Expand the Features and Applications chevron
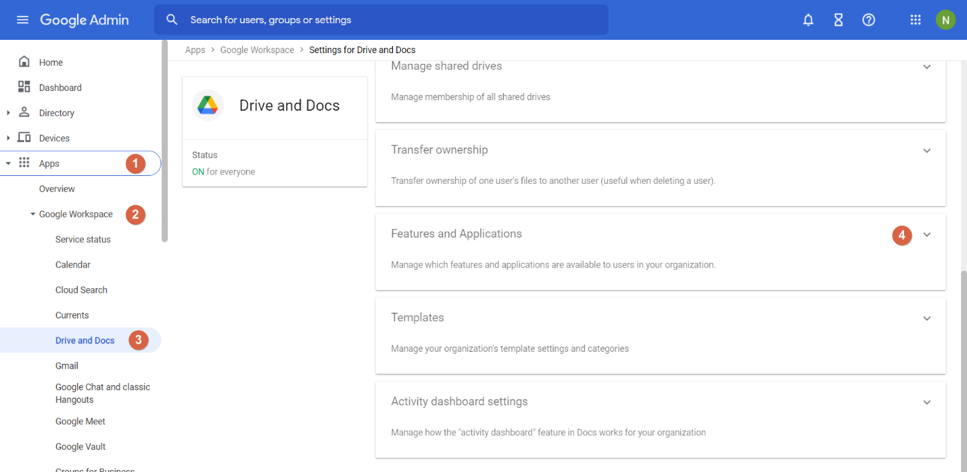 [927, 235]
